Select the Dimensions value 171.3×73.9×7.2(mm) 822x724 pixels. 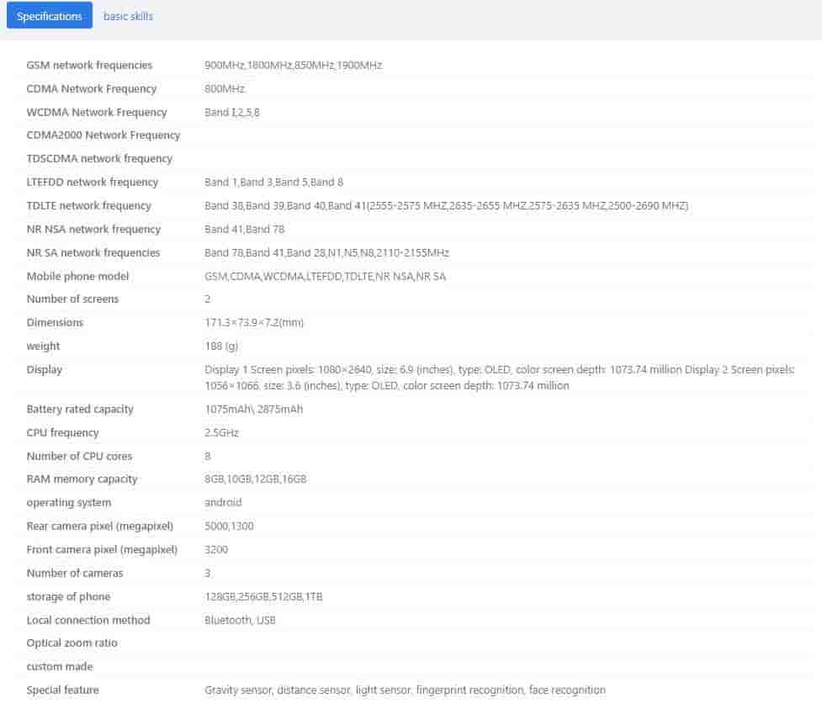tap(255, 322)
